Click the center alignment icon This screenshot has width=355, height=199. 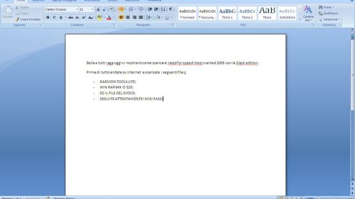128,17
